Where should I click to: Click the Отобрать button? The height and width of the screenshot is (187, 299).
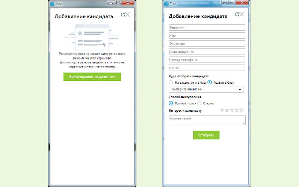(206, 135)
